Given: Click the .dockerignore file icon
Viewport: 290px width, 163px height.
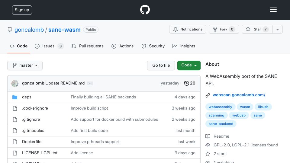Looking at the screenshot, I should [x=15, y=108].
